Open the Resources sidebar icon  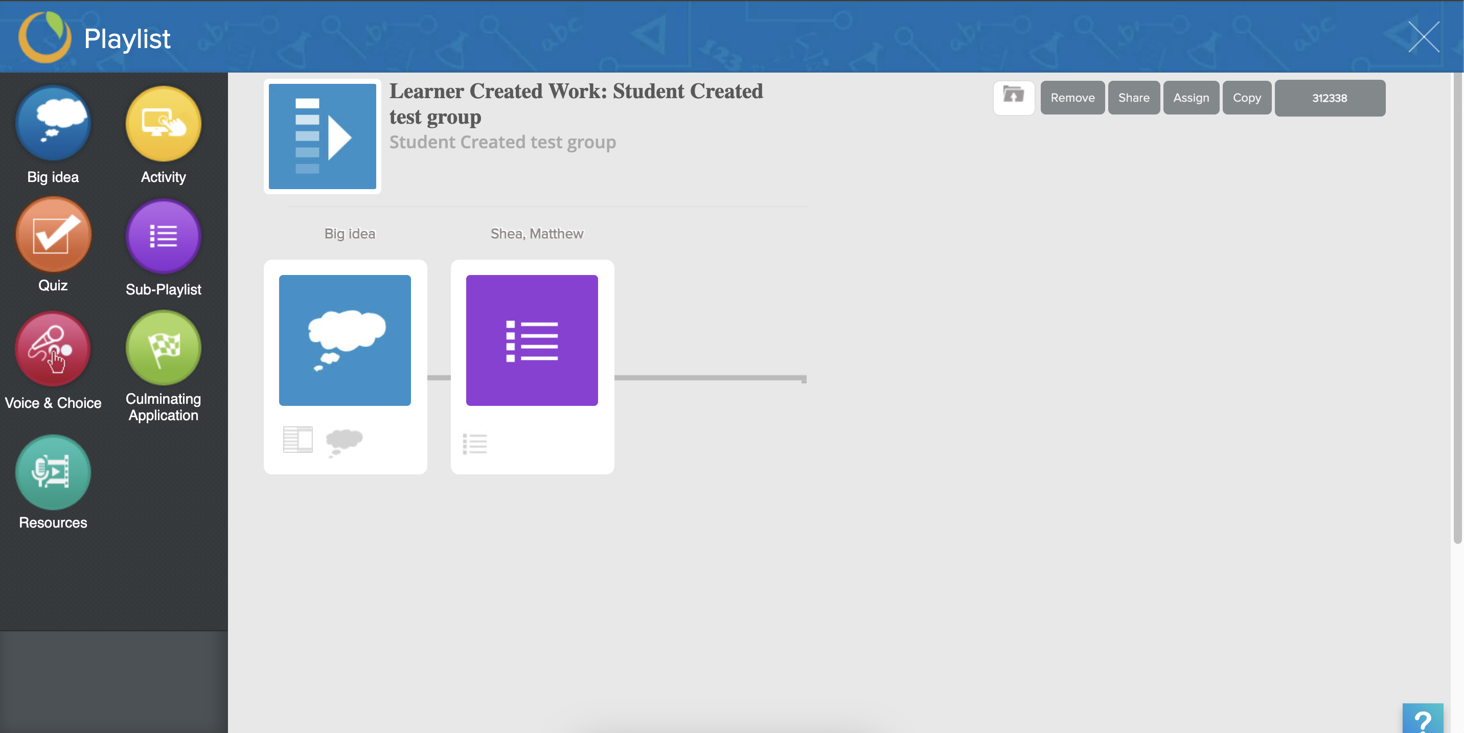click(53, 472)
